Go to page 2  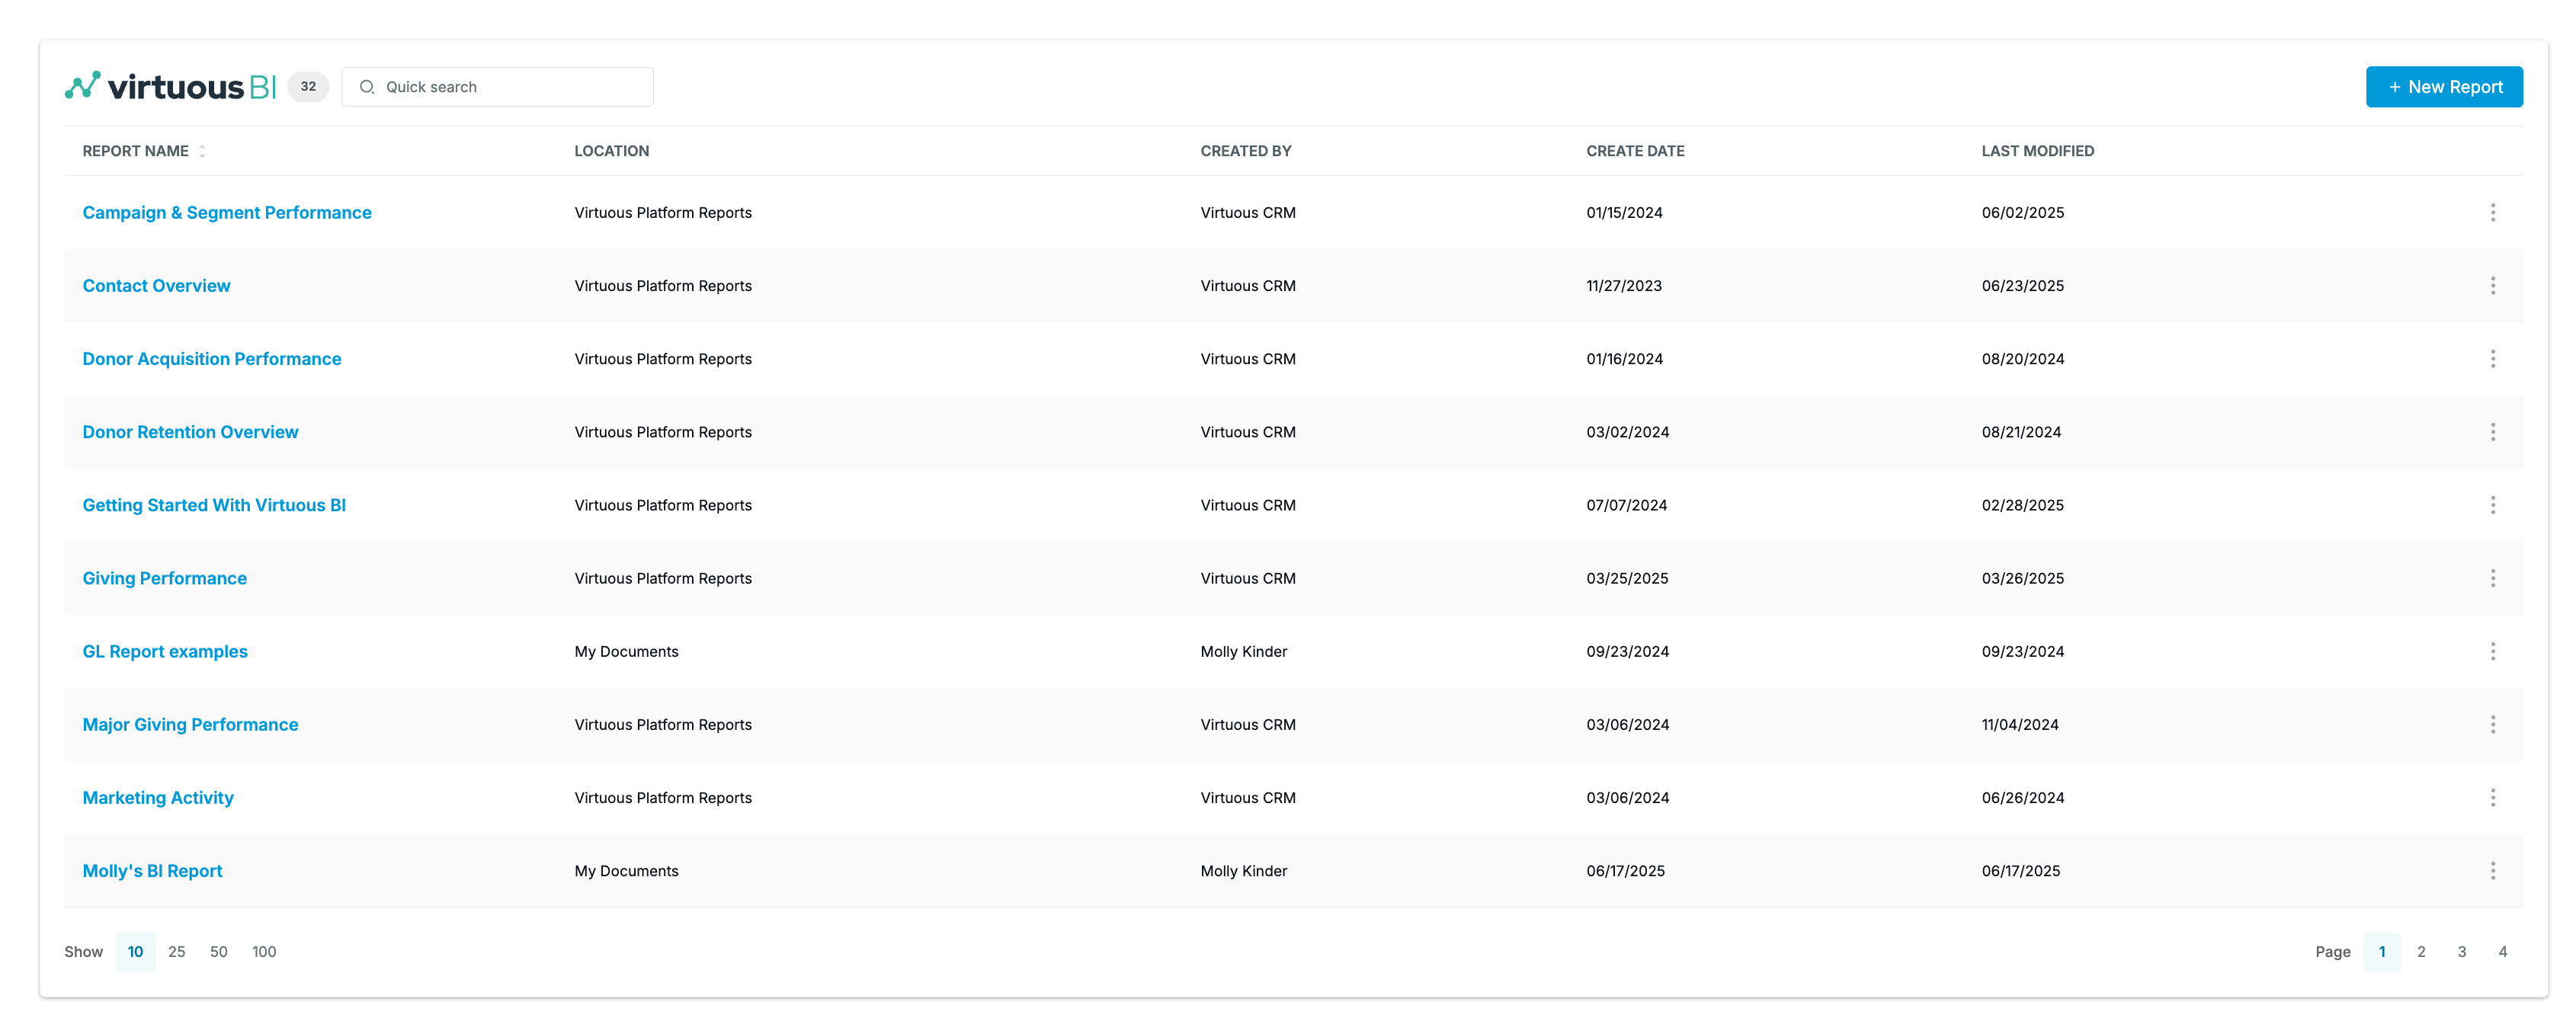pyautogui.click(x=2421, y=951)
